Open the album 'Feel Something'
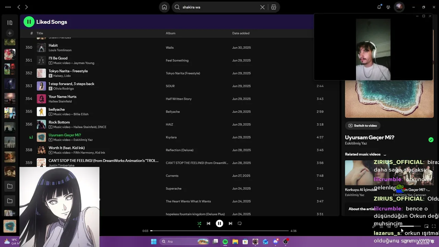 pyautogui.click(x=177, y=60)
